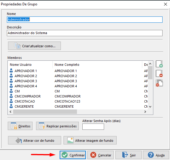Select APROVADOR 4 in Nome Completo column
The image size is (170, 160).
coord(66,86)
